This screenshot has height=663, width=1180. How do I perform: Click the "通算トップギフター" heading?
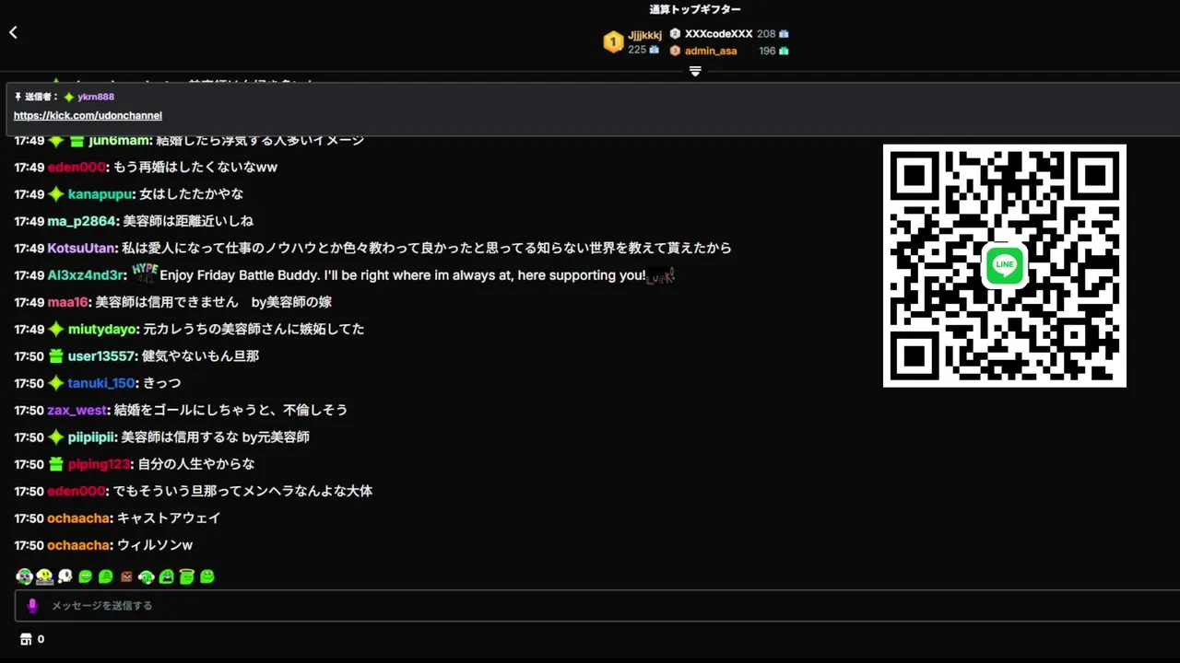click(695, 10)
